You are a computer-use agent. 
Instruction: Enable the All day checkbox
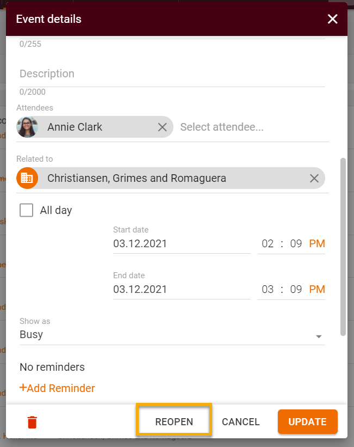click(26, 210)
